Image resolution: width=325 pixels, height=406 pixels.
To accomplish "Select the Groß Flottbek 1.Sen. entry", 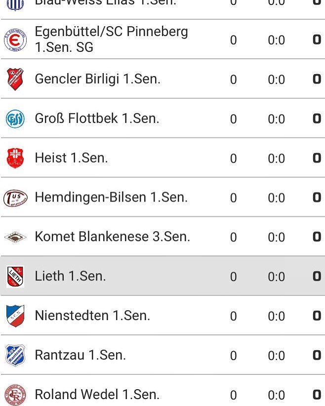I will point(97,119).
